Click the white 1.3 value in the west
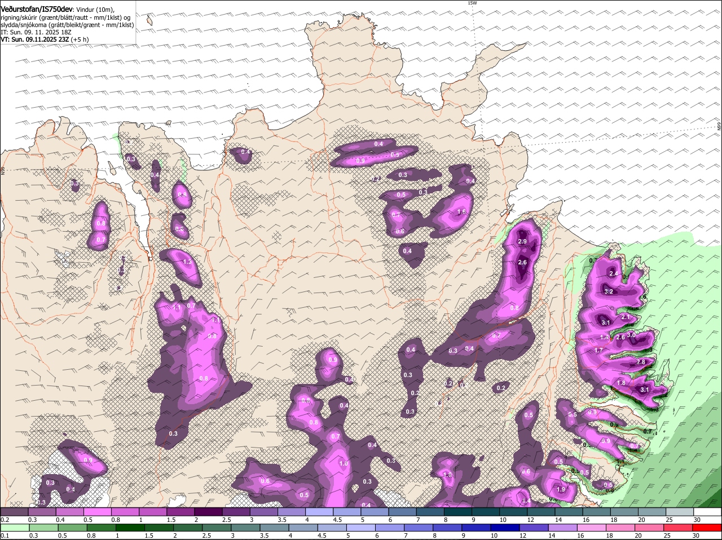Image resolution: width=722 pixels, height=540 pixels. [187, 262]
